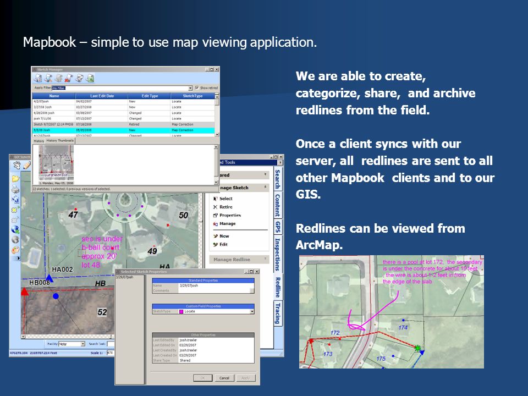This screenshot has height=396, width=528.
Task: Click Retire in Manage Sketch panel
Action: point(223,207)
